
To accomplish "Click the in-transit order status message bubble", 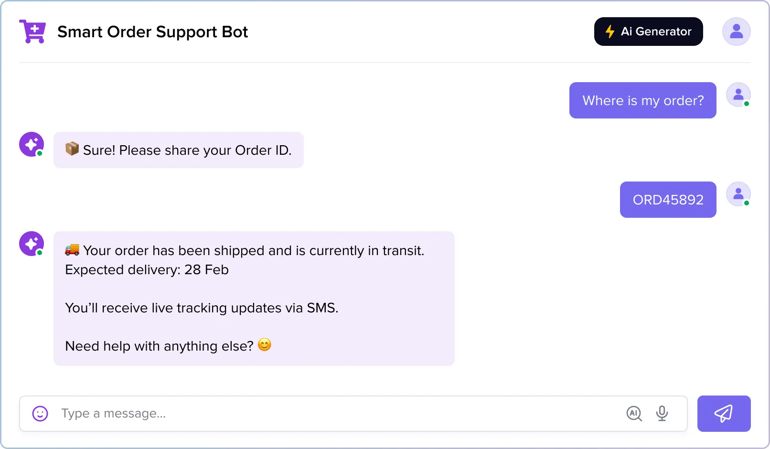I will coord(254,299).
